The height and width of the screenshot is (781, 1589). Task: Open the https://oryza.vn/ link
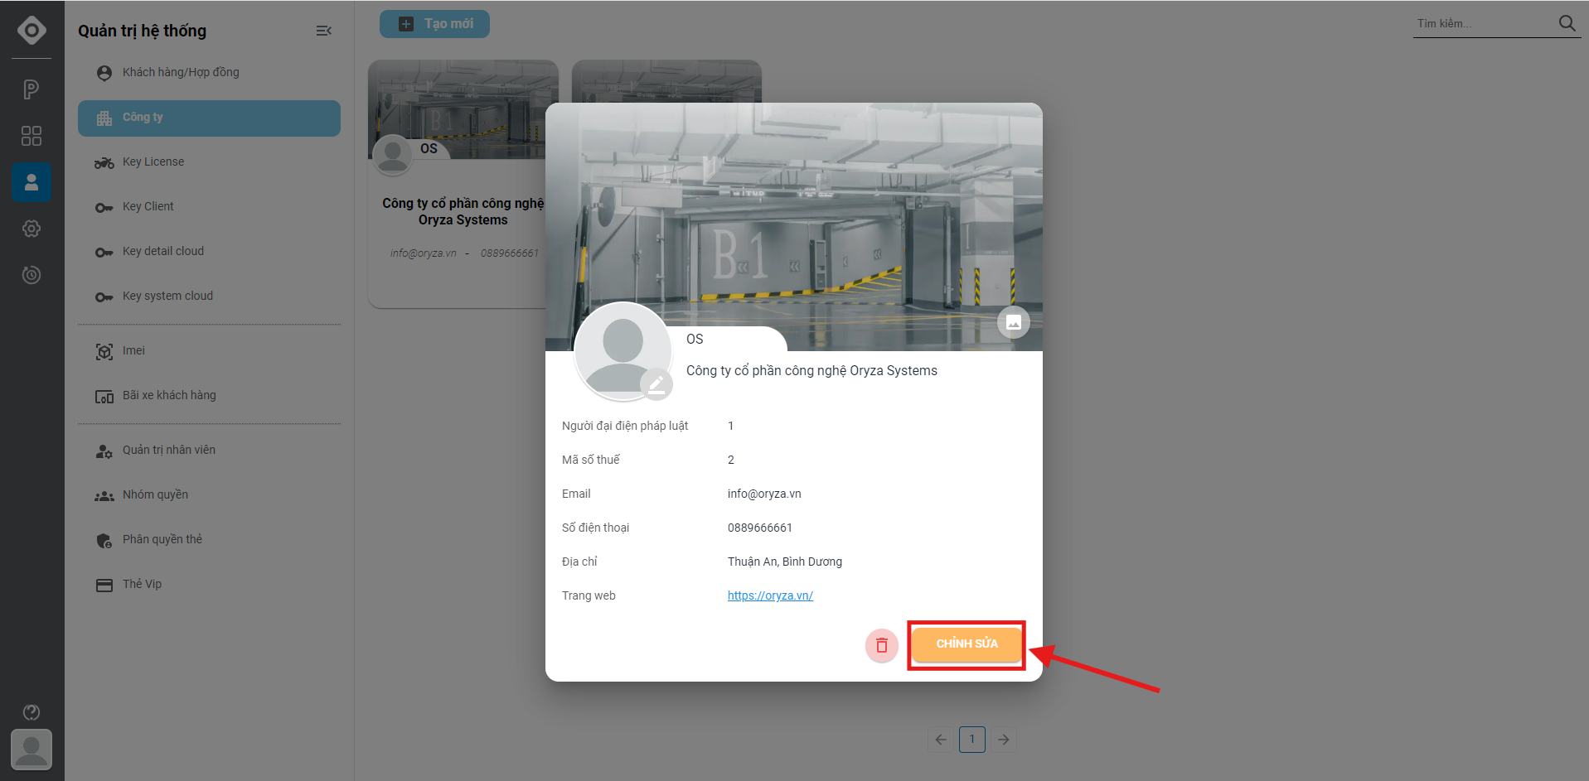(x=770, y=595)
